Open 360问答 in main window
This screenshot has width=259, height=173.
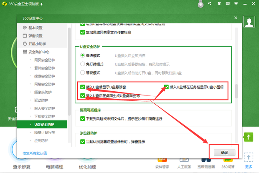[228, 167]
